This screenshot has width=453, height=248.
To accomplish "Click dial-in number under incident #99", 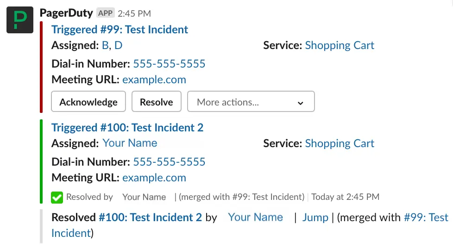I will (169, 64).
